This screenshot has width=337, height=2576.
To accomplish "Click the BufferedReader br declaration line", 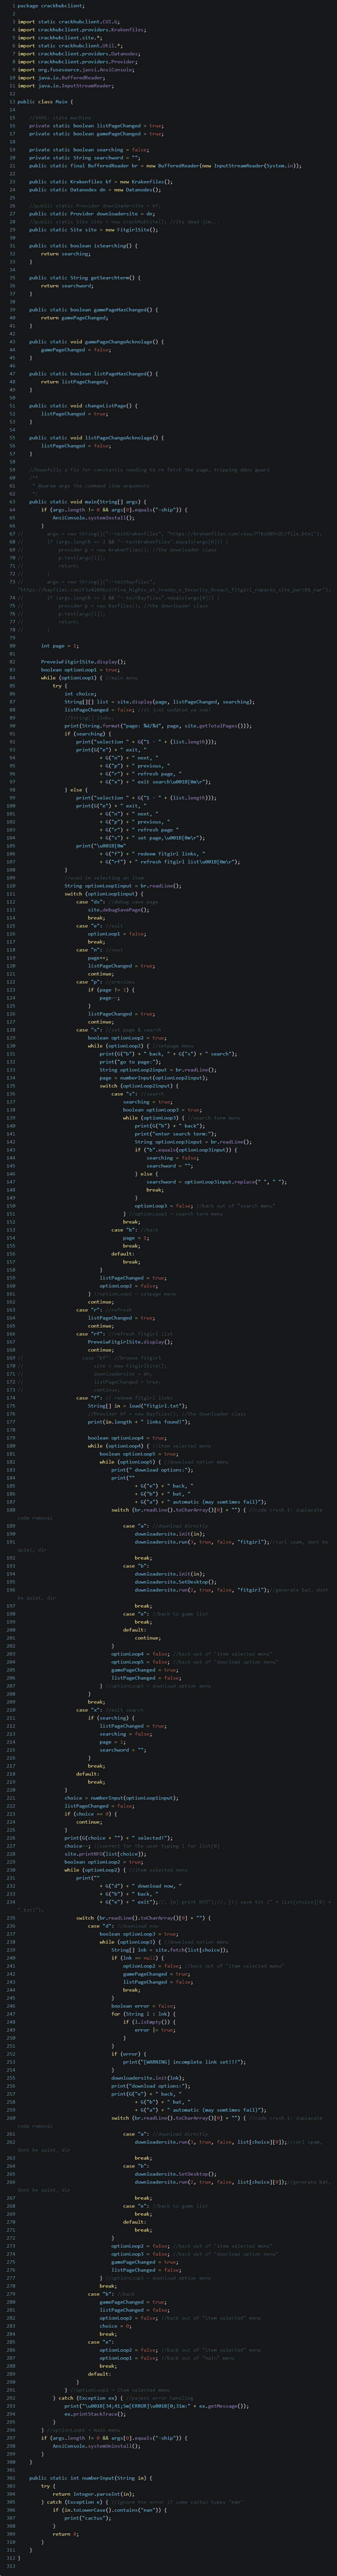I will pyautogui.click(x=165, y=166).
